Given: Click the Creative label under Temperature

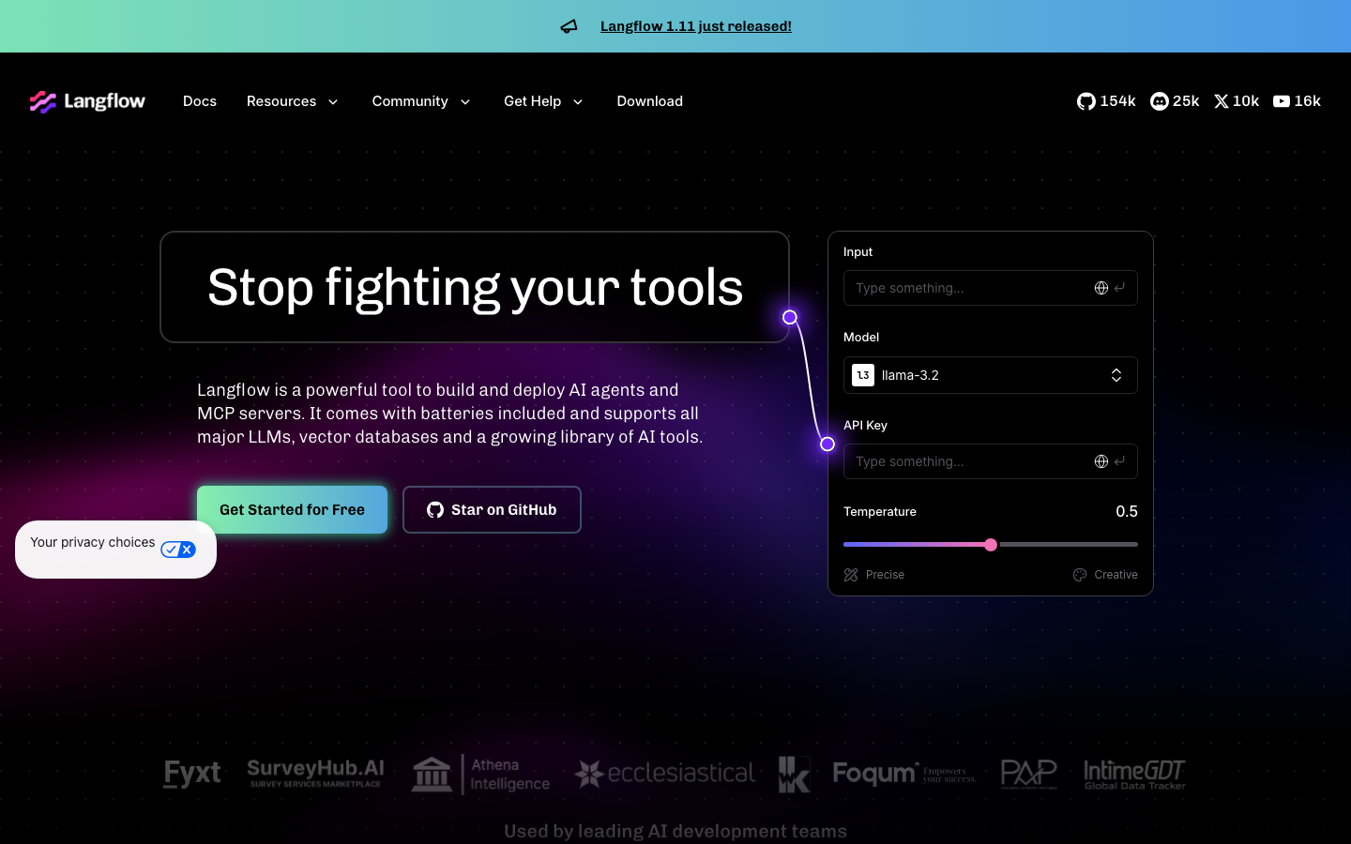Looking at the screenshot, I should coord(1116,575).
